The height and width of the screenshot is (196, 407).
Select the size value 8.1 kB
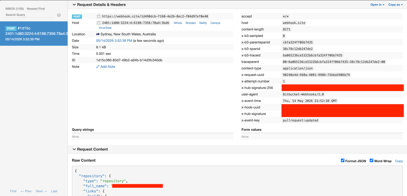[101, 47]
